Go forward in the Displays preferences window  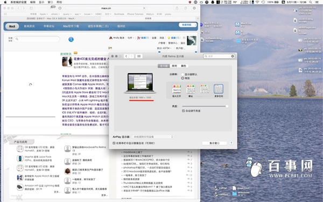pyautogui.click(x=132, y=56)
